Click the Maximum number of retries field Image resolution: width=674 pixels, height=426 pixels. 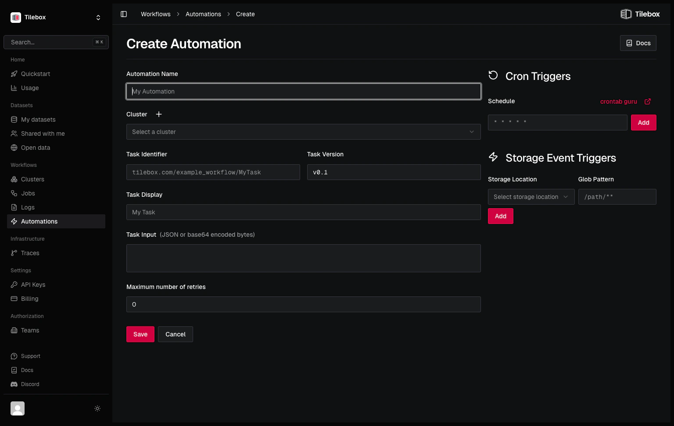tap(304, 304)
